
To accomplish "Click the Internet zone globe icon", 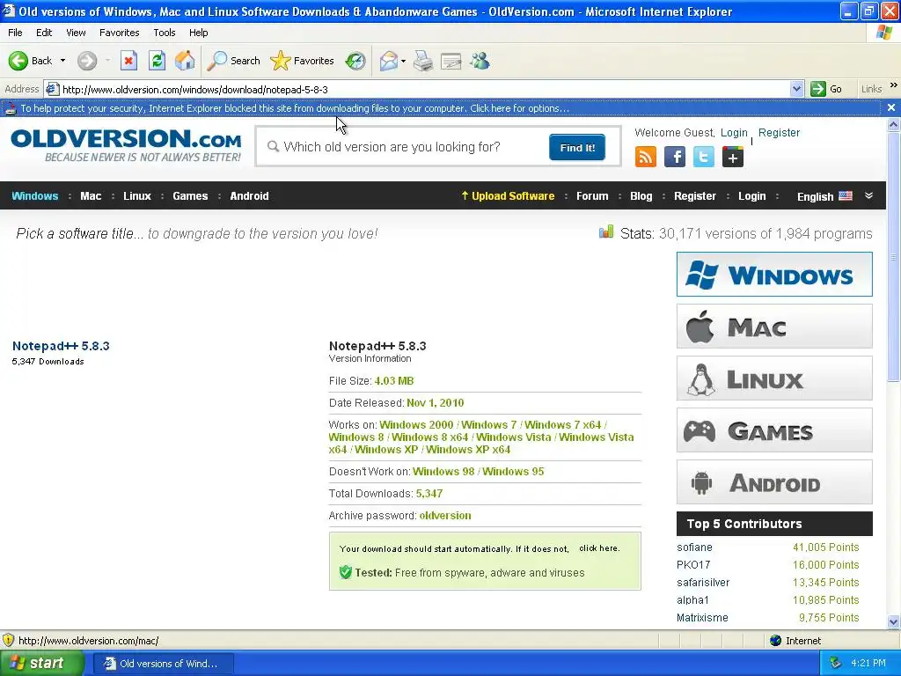I will point(776,640).
